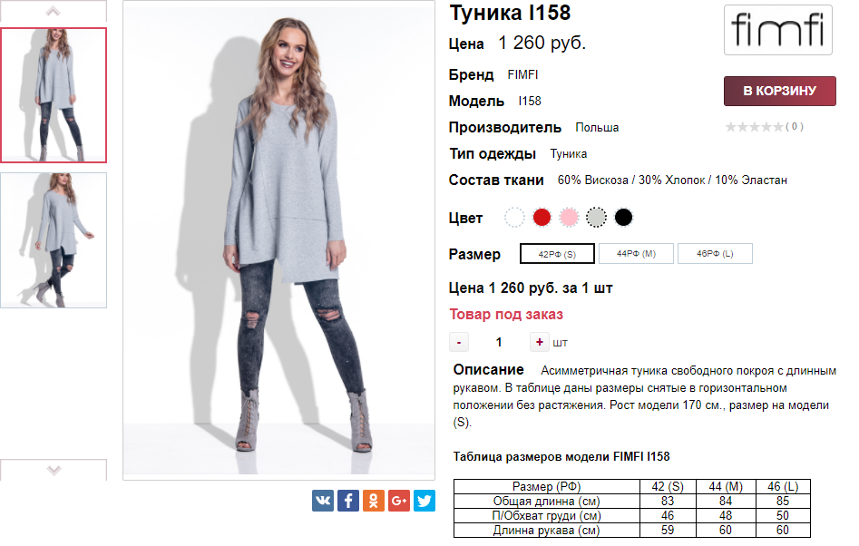The image size is (859, 546).
Task: Add item with В КОРЗИНУ button
Action: [779, 91]
